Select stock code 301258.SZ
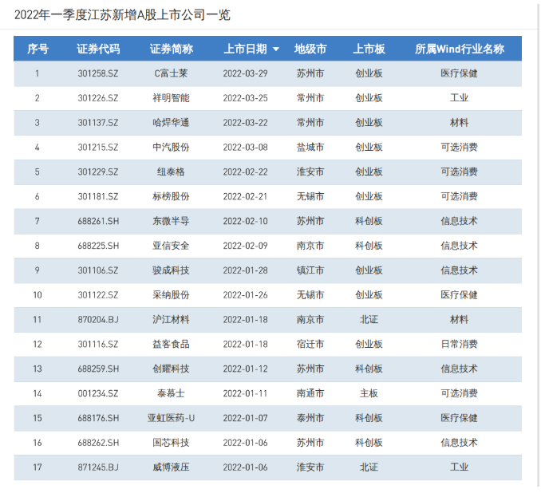Image resolution: width=541 pixels, height=493 pixels. pyautogui.click(x=98, y=73)
